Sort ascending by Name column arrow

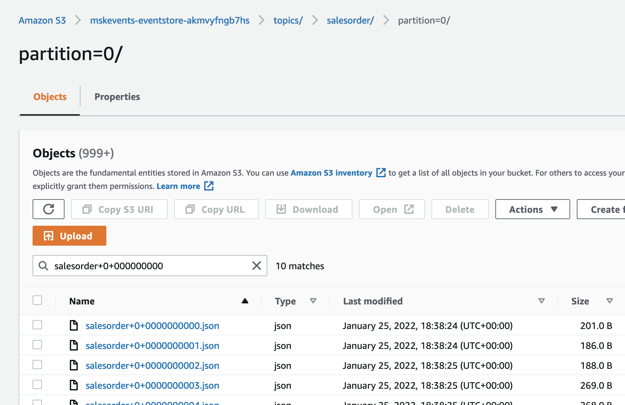[245, 301]
